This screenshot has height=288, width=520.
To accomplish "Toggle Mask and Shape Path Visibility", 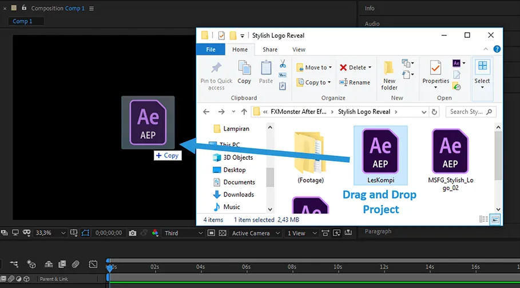I will click(x=85, y=233).
